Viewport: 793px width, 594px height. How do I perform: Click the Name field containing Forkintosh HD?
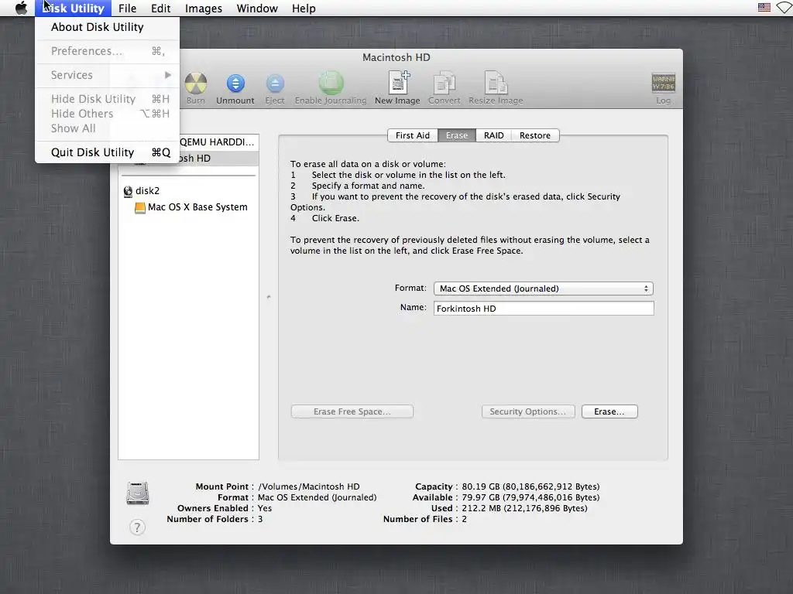tap(544, 309)
